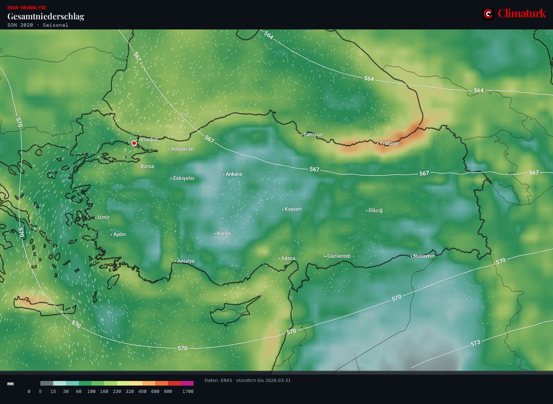Click the Climaturk logo icon

coord(488,14)
